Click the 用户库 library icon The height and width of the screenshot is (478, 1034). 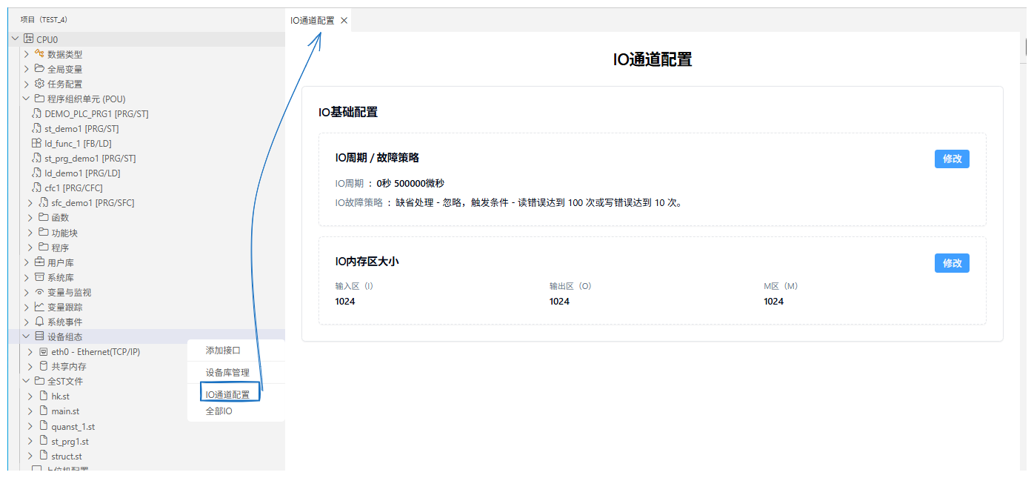coord(39,262)
